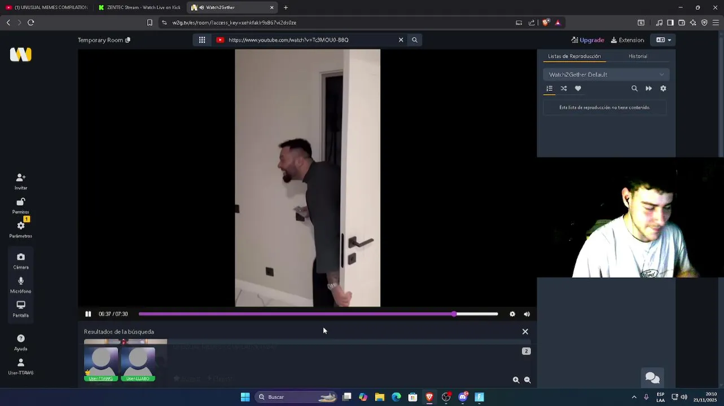Zoom out user tiles with magnifier minus

pyautogui.click(x=528, y=380)
